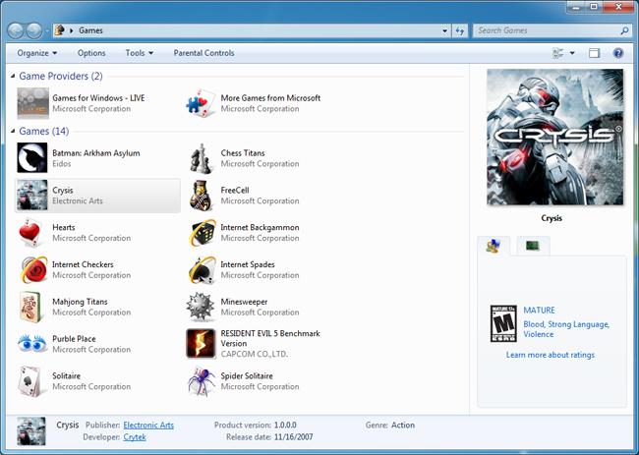Select the Internet Checkers icon
This screenshot has width=639, height=455.
click(32, 269)
